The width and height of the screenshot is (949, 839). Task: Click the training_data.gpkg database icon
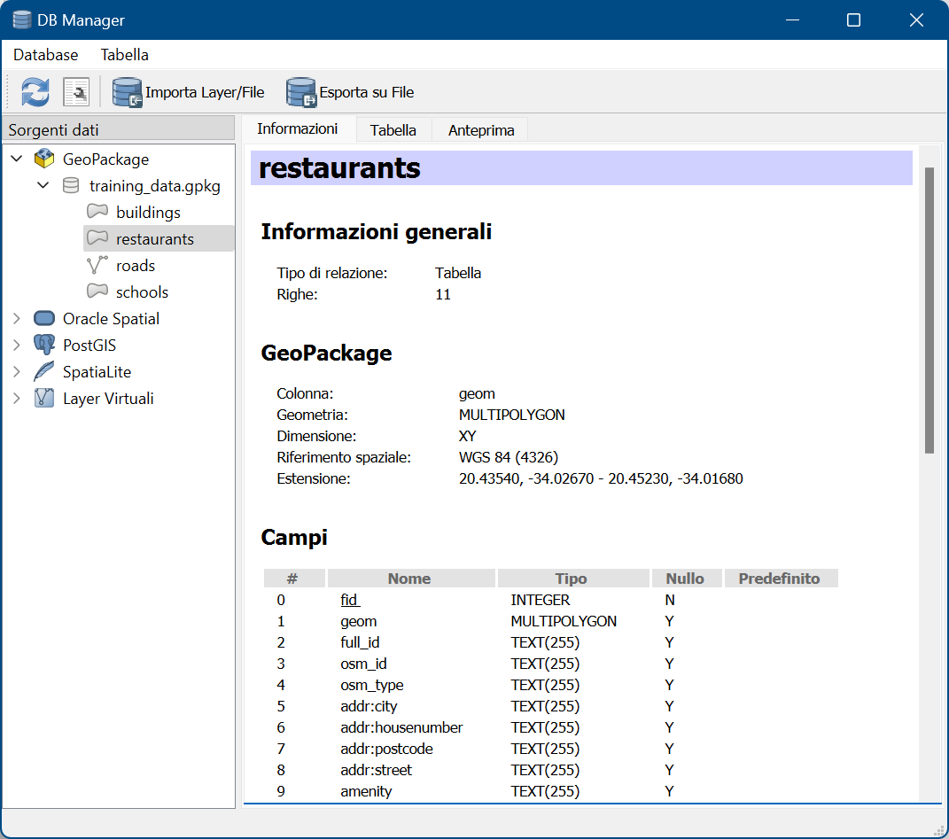71,185
